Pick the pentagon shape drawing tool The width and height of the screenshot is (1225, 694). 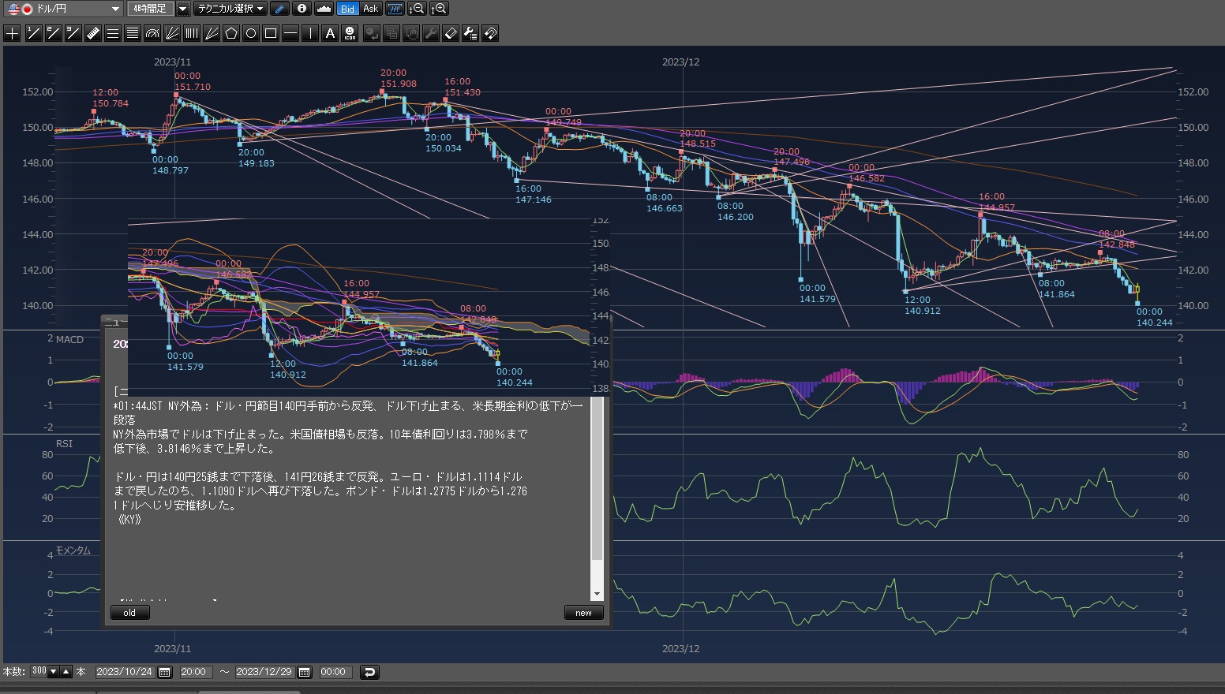[x=231, y=33]
